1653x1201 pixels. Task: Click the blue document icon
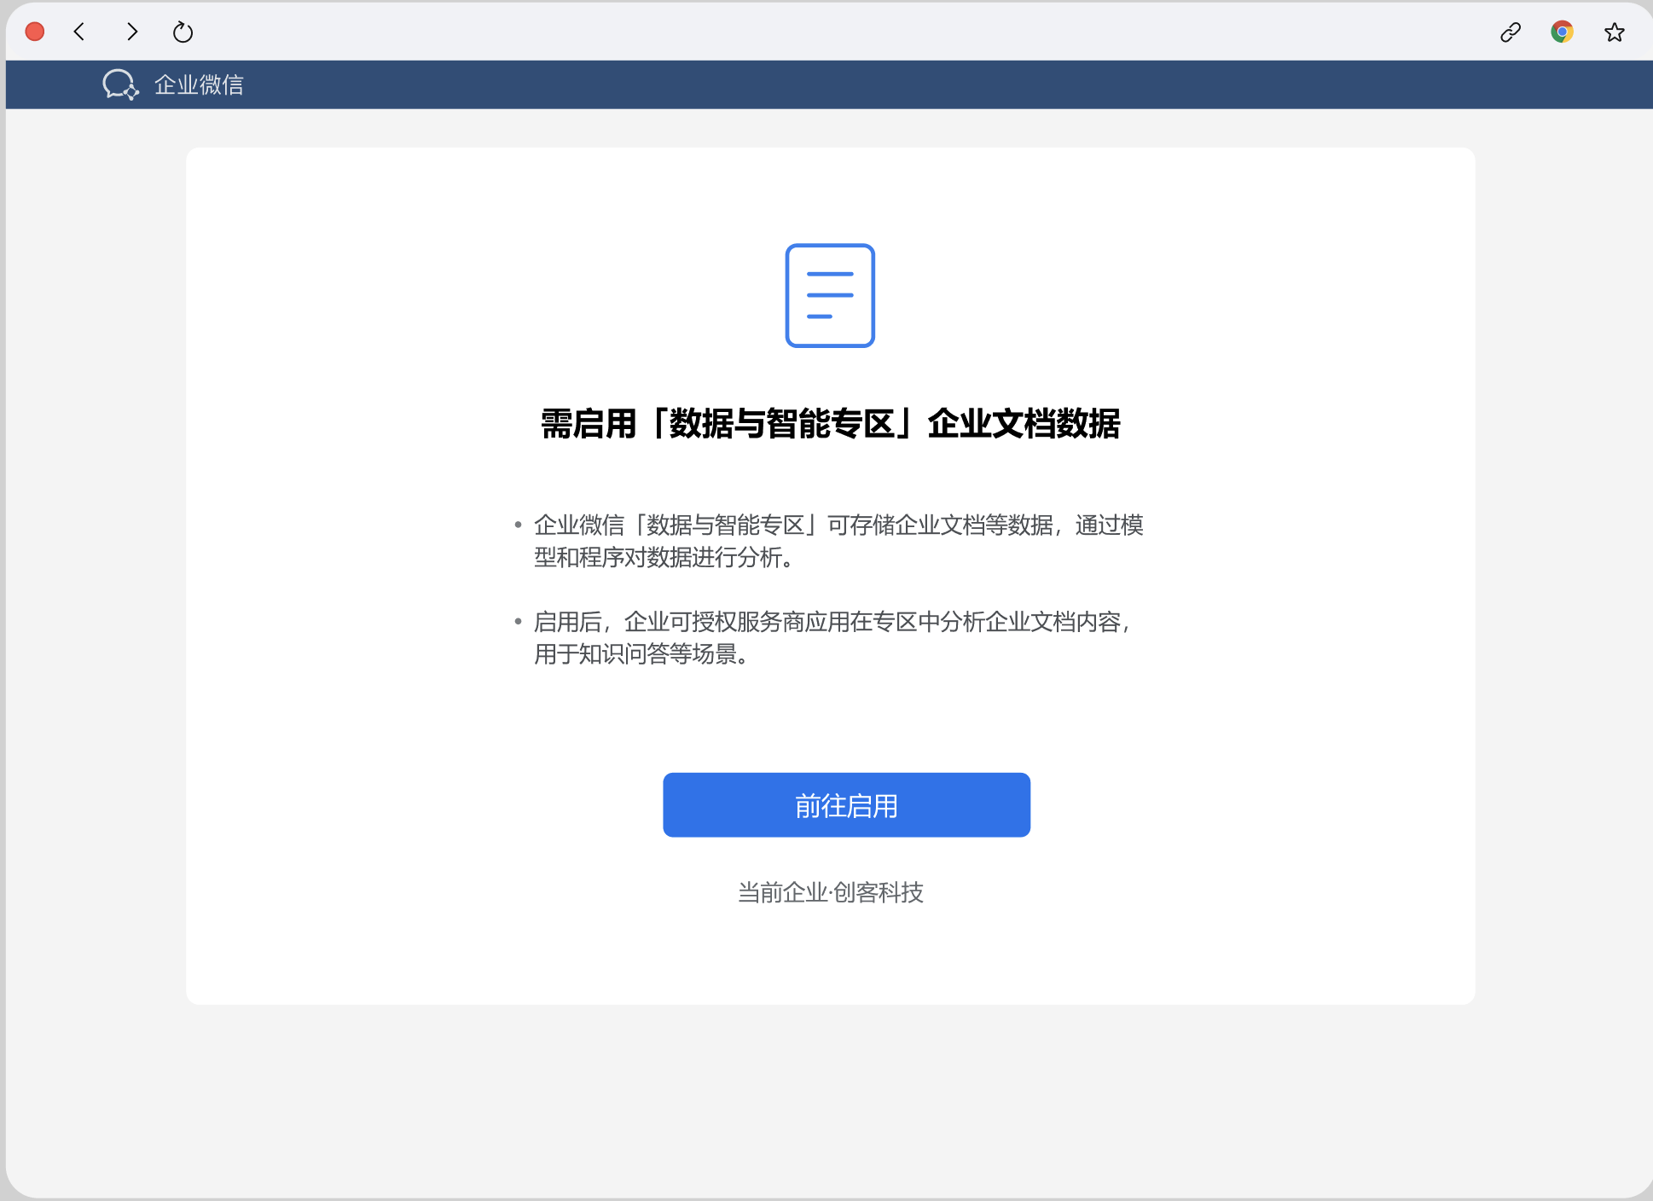[830, 295]
